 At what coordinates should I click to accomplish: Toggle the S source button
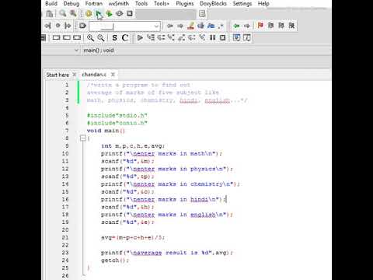point(114,38)
